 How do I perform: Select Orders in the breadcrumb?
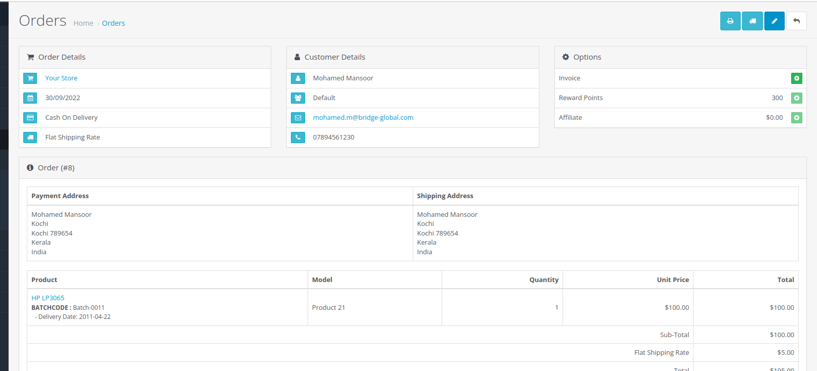tap(113, 23)
